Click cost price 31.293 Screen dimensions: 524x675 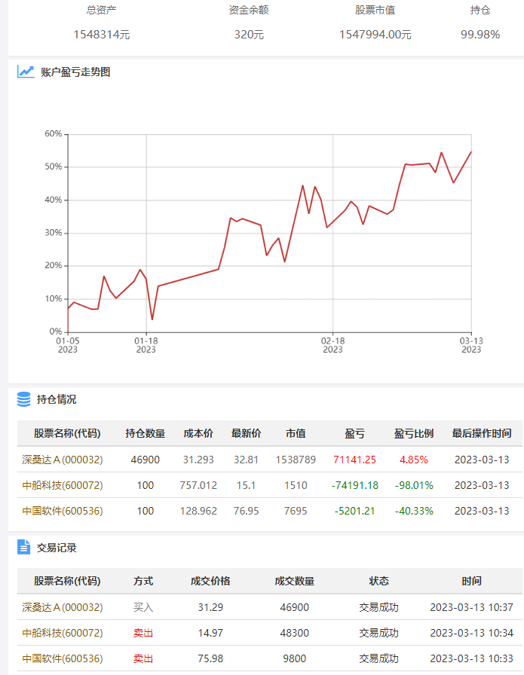[198, 460]
